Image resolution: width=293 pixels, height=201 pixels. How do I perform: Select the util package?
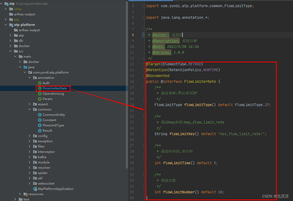point(40,178)
